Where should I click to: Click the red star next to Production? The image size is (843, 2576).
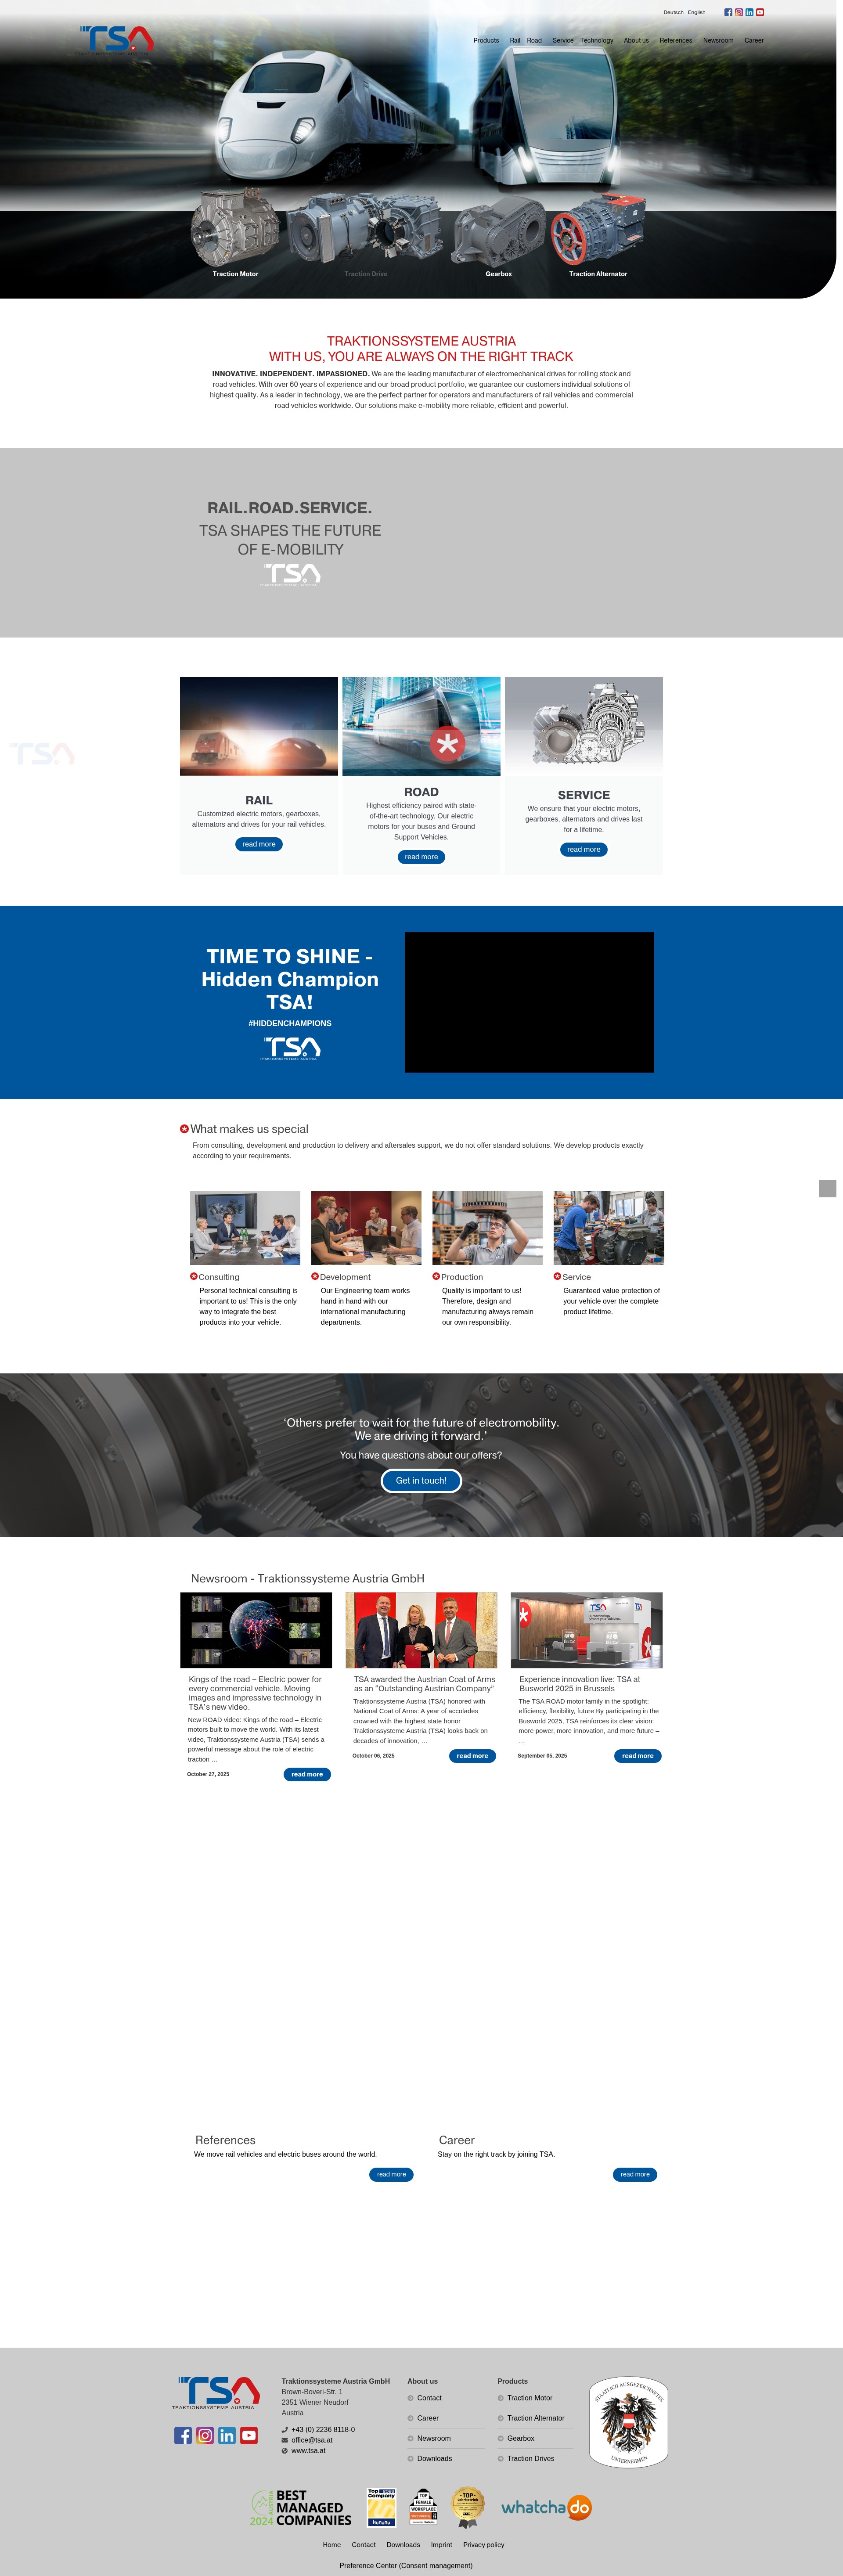(436, 1276)
